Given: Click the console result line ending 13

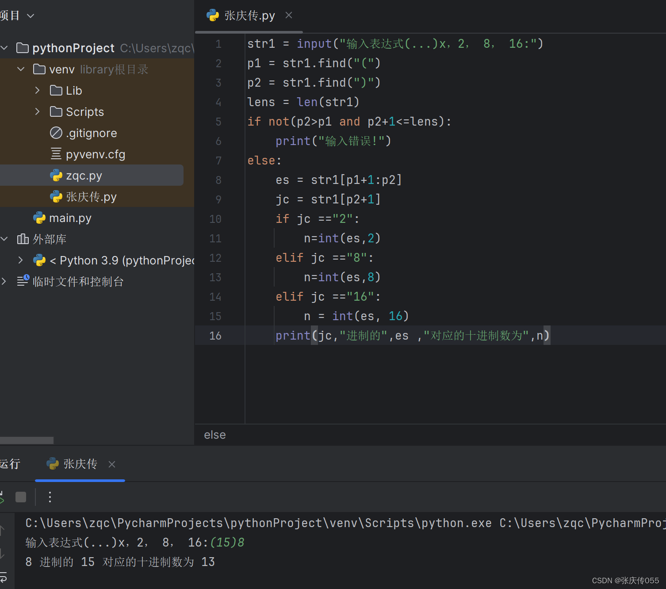Looking at the screenshot, I should pyautogui.click(x=120, y=562).
